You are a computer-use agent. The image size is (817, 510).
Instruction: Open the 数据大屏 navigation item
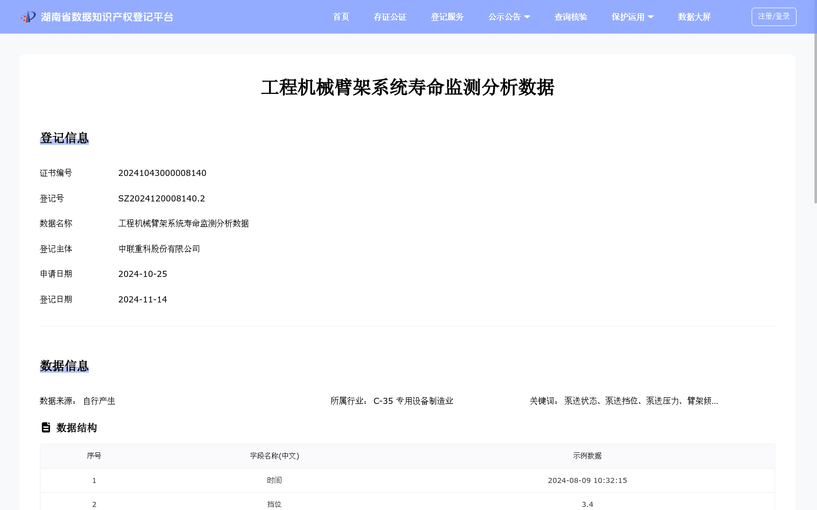(x=694, y=17)
